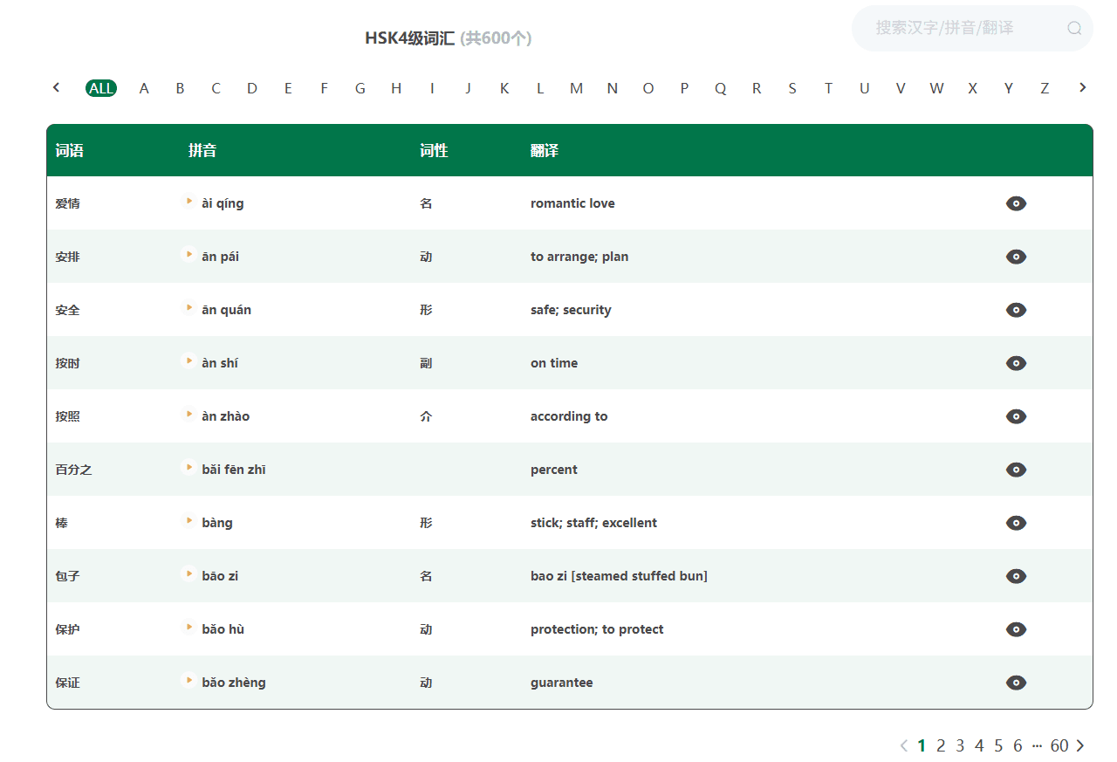Toggle the eye icon for 保护
Image resolution: width=1117 pixels, height=762 pixels.
click(x=1016, y=629)
